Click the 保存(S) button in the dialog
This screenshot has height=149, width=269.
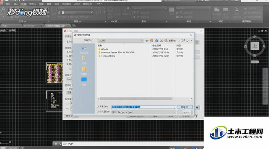tap(185, 107)
